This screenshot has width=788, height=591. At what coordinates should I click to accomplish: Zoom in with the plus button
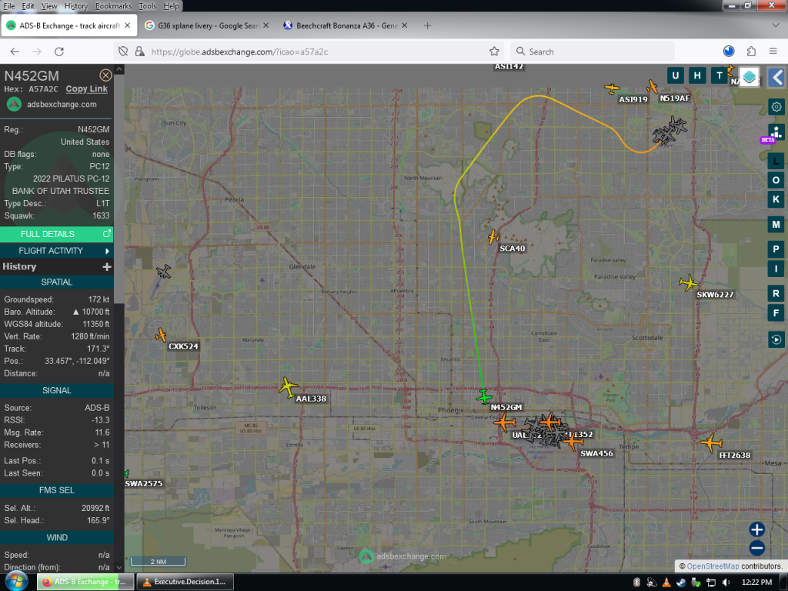pyautogui.click(x=757, y=529)
